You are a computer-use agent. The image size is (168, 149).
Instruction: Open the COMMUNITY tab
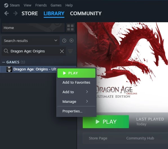(x=86, y=14)
